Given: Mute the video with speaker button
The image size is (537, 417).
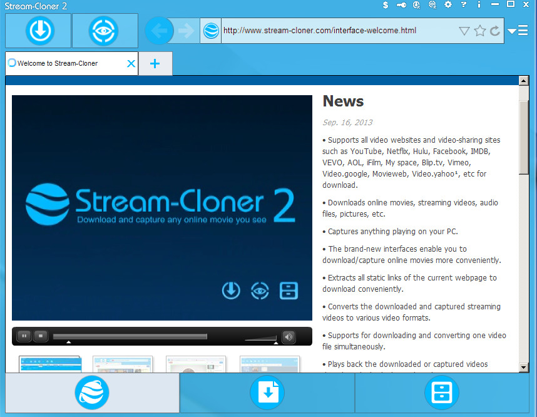Looking at the screenshot, I should [x=289, y=337].
